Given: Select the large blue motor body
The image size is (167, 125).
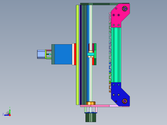Looking at the screenshot, I should (x=63, y=54).
